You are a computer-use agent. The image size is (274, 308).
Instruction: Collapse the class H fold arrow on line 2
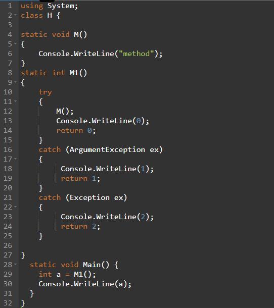pos(16,15)
